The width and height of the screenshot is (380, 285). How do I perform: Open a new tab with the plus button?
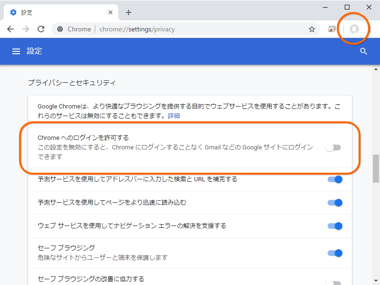pyautogui.click(x=129, y=12)
